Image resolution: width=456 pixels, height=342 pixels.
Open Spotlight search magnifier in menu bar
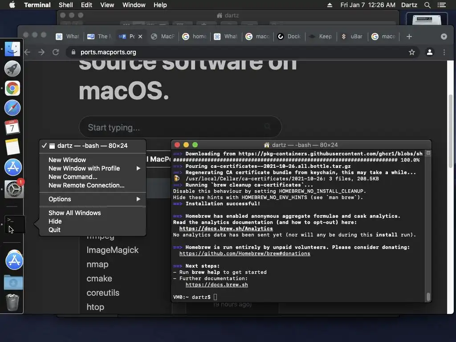pyautogui.click(x=427, y=5)
